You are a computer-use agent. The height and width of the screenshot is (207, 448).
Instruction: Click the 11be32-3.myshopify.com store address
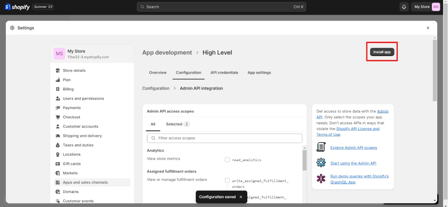point(88,57)
